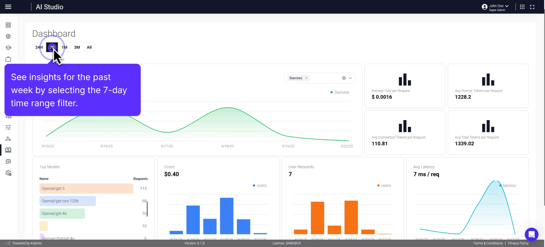This screenshot has height=247, width=545.
Task: Open Privacy Policy link
Action: pyautogui.click(x=518, y=243)
